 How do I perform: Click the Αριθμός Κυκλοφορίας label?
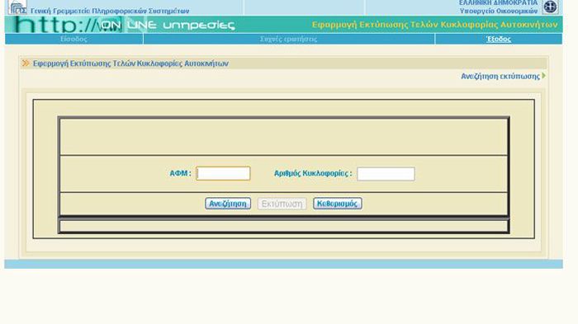point(313,173)
